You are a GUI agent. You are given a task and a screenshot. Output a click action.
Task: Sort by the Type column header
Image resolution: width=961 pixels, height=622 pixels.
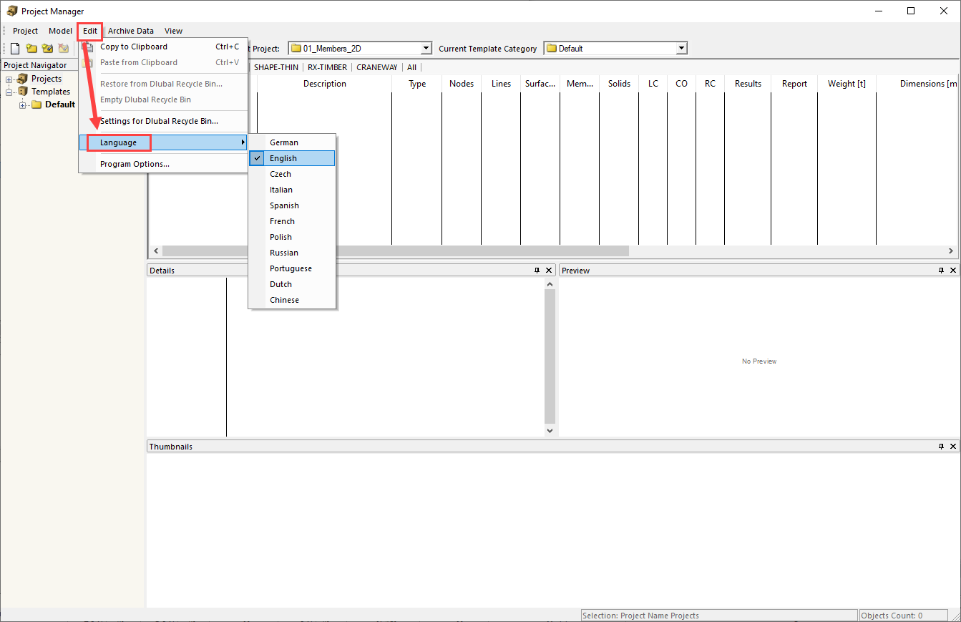pos(417,84)
